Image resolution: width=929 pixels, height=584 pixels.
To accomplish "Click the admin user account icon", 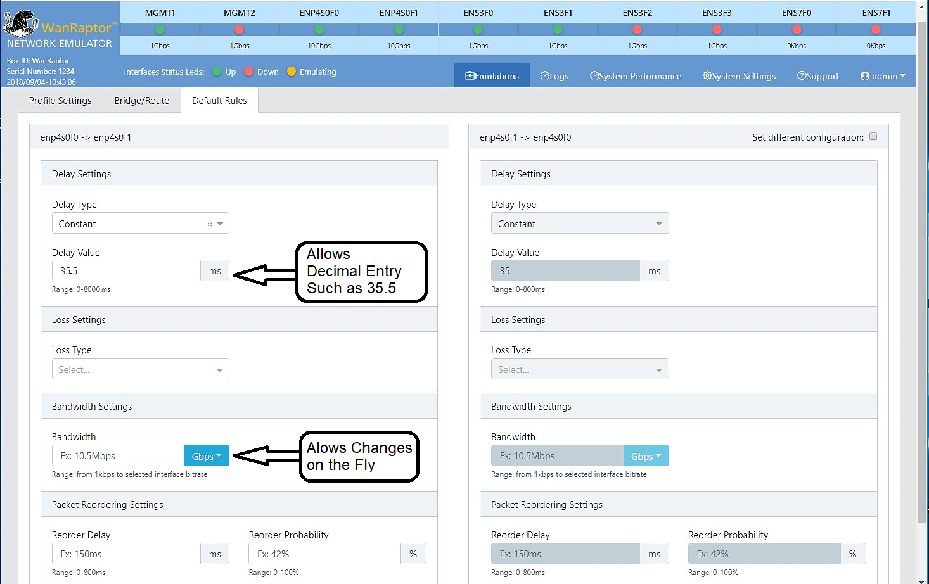I will click(x=865, y=76).
